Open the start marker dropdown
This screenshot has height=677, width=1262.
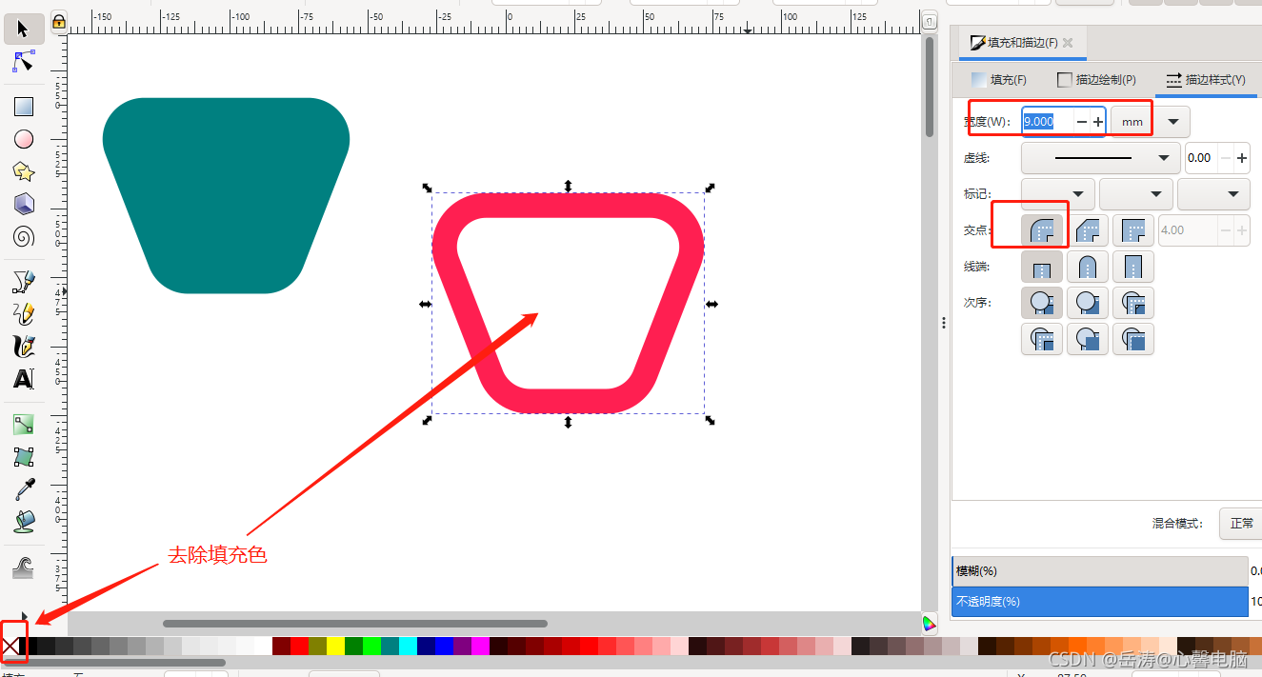1057,194
